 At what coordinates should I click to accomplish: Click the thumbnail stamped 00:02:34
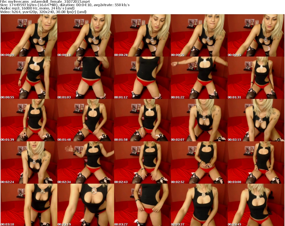pyautogui.click(x=86, y=162)
